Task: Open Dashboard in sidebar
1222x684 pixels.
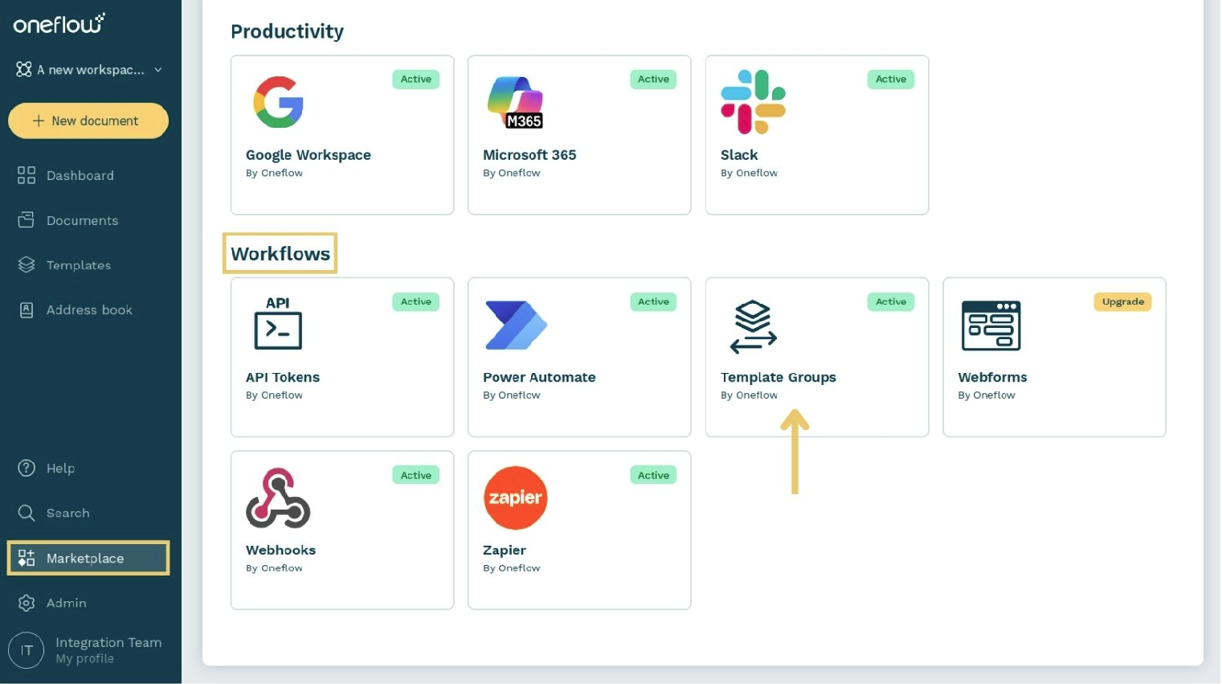Action: 80,175
